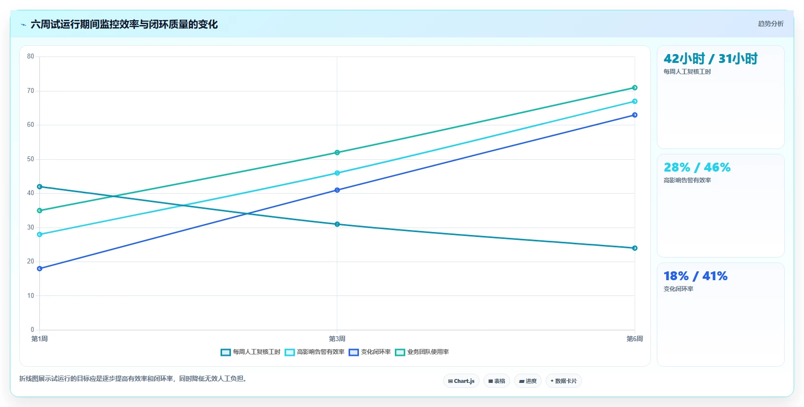This screenshot has width=804, height=407.
Task: Click the 每周人工复核工时 data point at 第6周
Action: pos(635,248)
